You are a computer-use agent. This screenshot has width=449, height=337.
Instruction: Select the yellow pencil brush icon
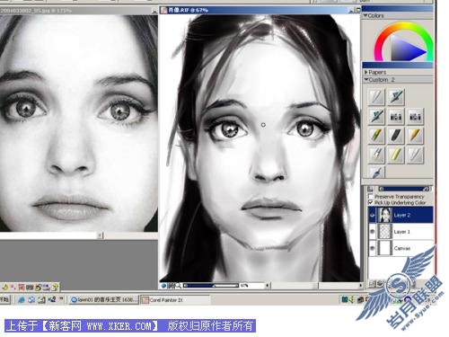click(x=415, y=136)
